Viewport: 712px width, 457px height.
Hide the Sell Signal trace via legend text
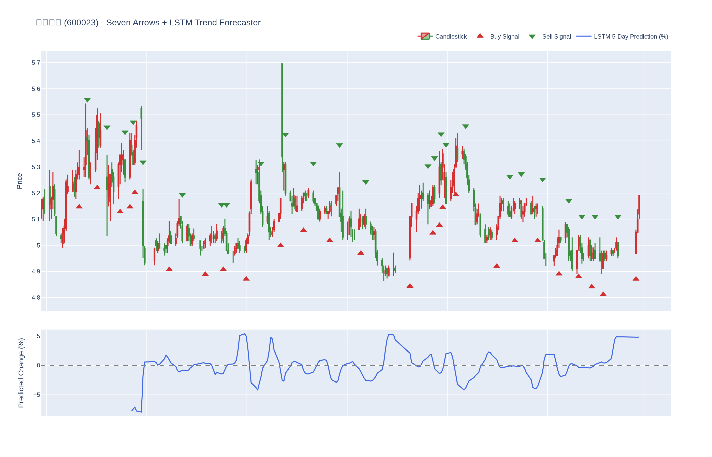click(x=556, y=37)
